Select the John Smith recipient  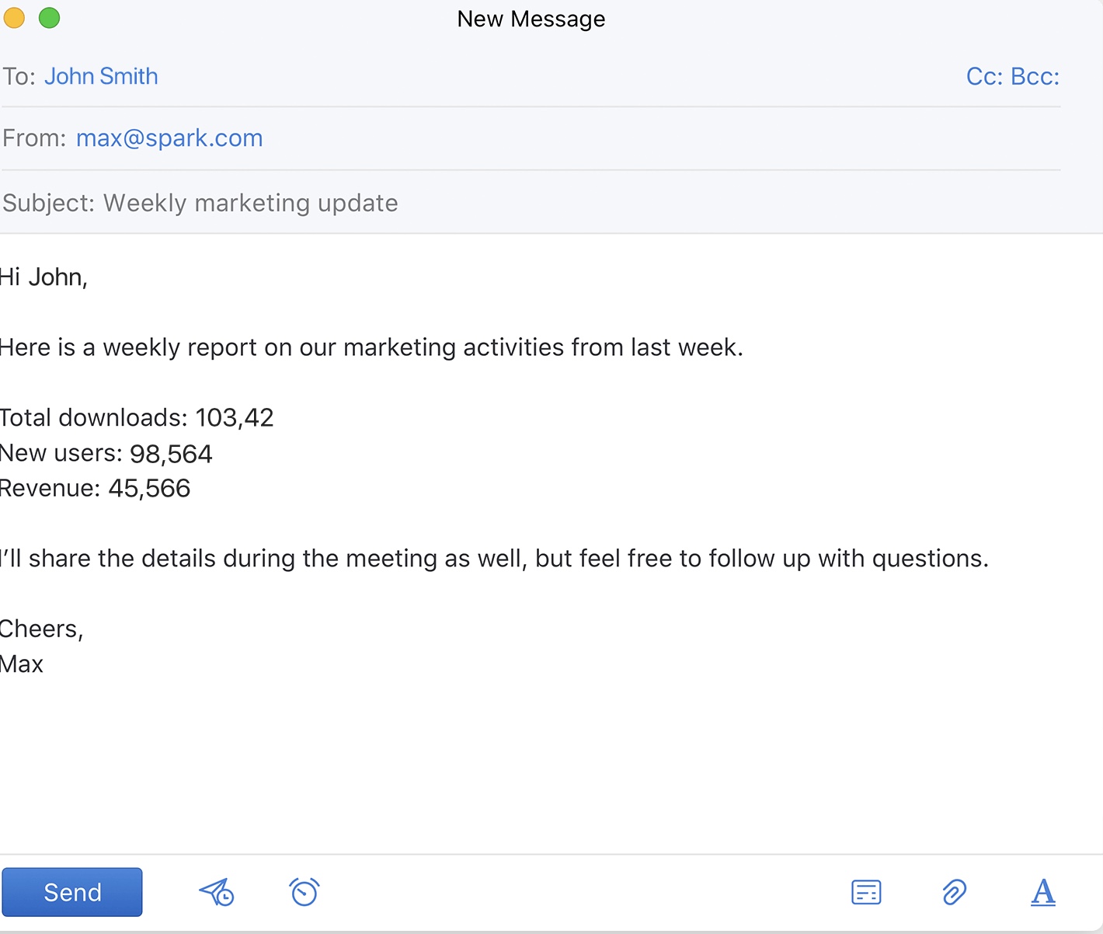pyautogui.click(x=101, y=76)
